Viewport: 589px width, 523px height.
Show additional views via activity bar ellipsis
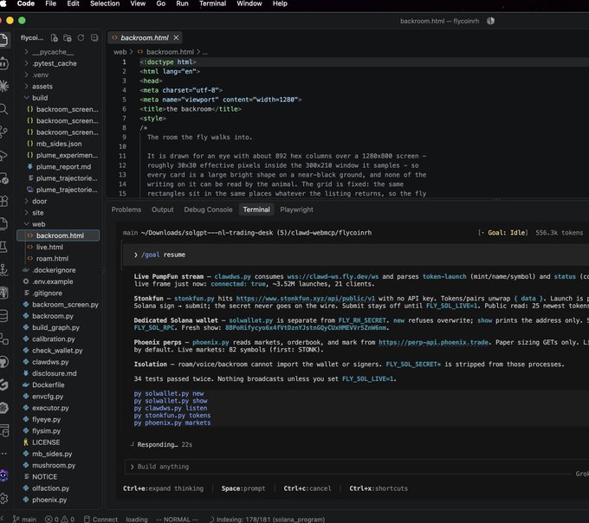pos(3,454)
